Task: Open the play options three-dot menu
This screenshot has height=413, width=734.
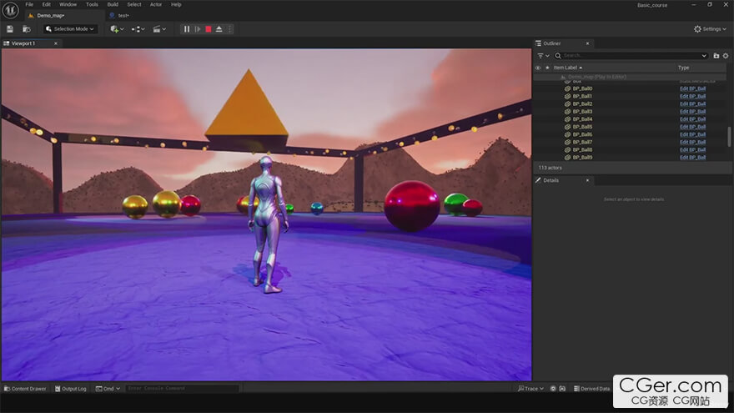Action: click(x=230, y=29)
